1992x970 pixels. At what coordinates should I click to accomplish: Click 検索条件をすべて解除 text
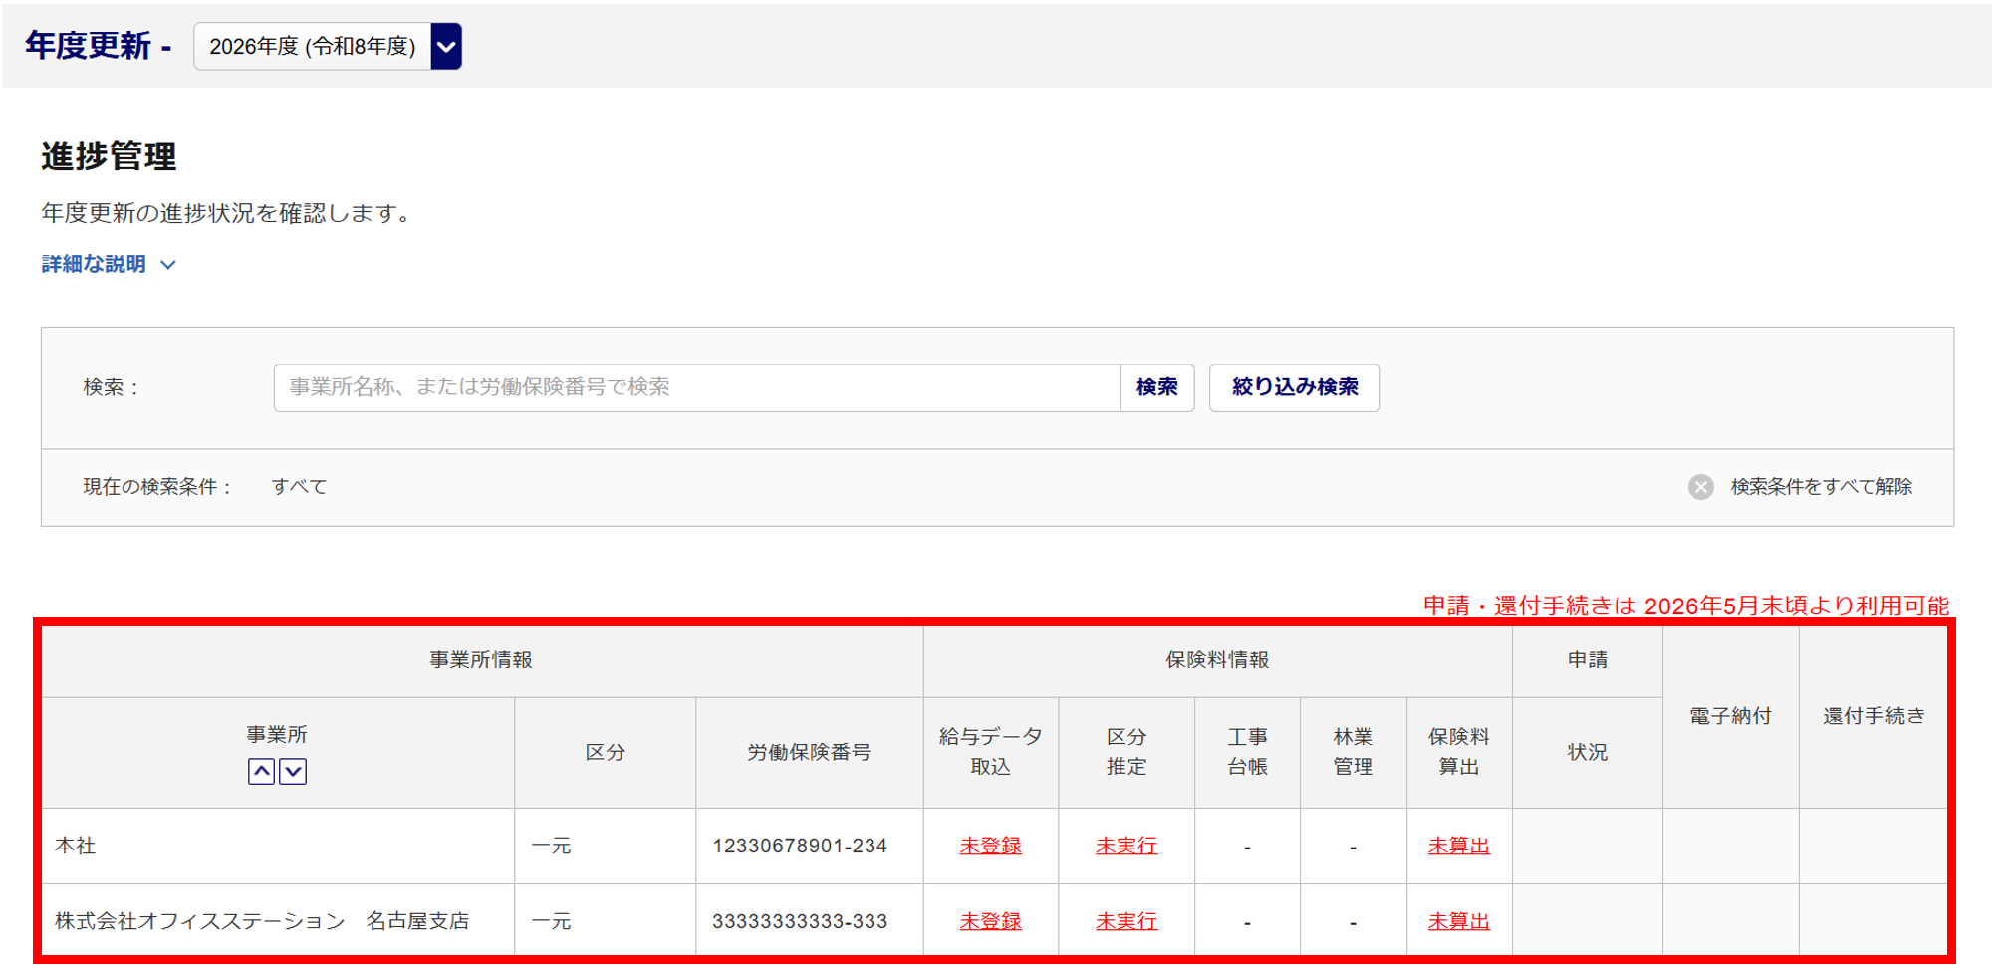click(x=1821, y=487)
